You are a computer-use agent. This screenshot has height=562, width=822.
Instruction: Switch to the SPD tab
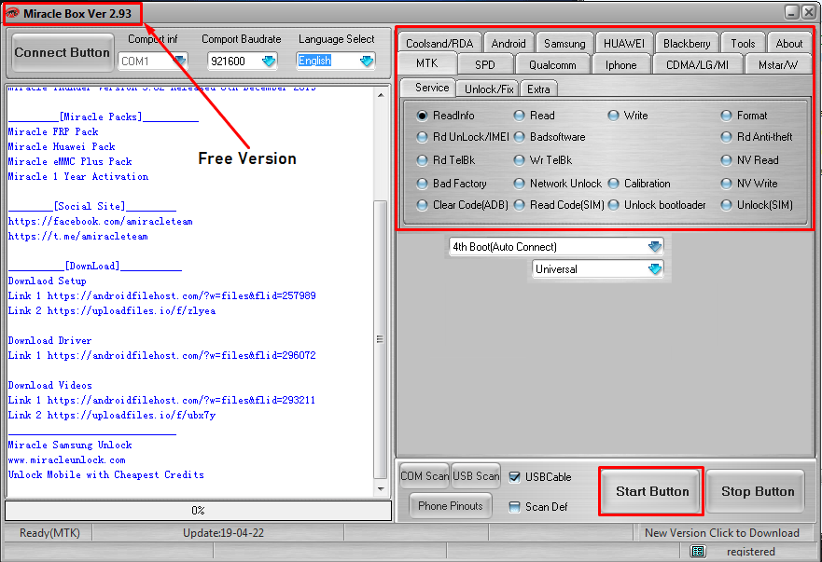(x=485, y=65)
